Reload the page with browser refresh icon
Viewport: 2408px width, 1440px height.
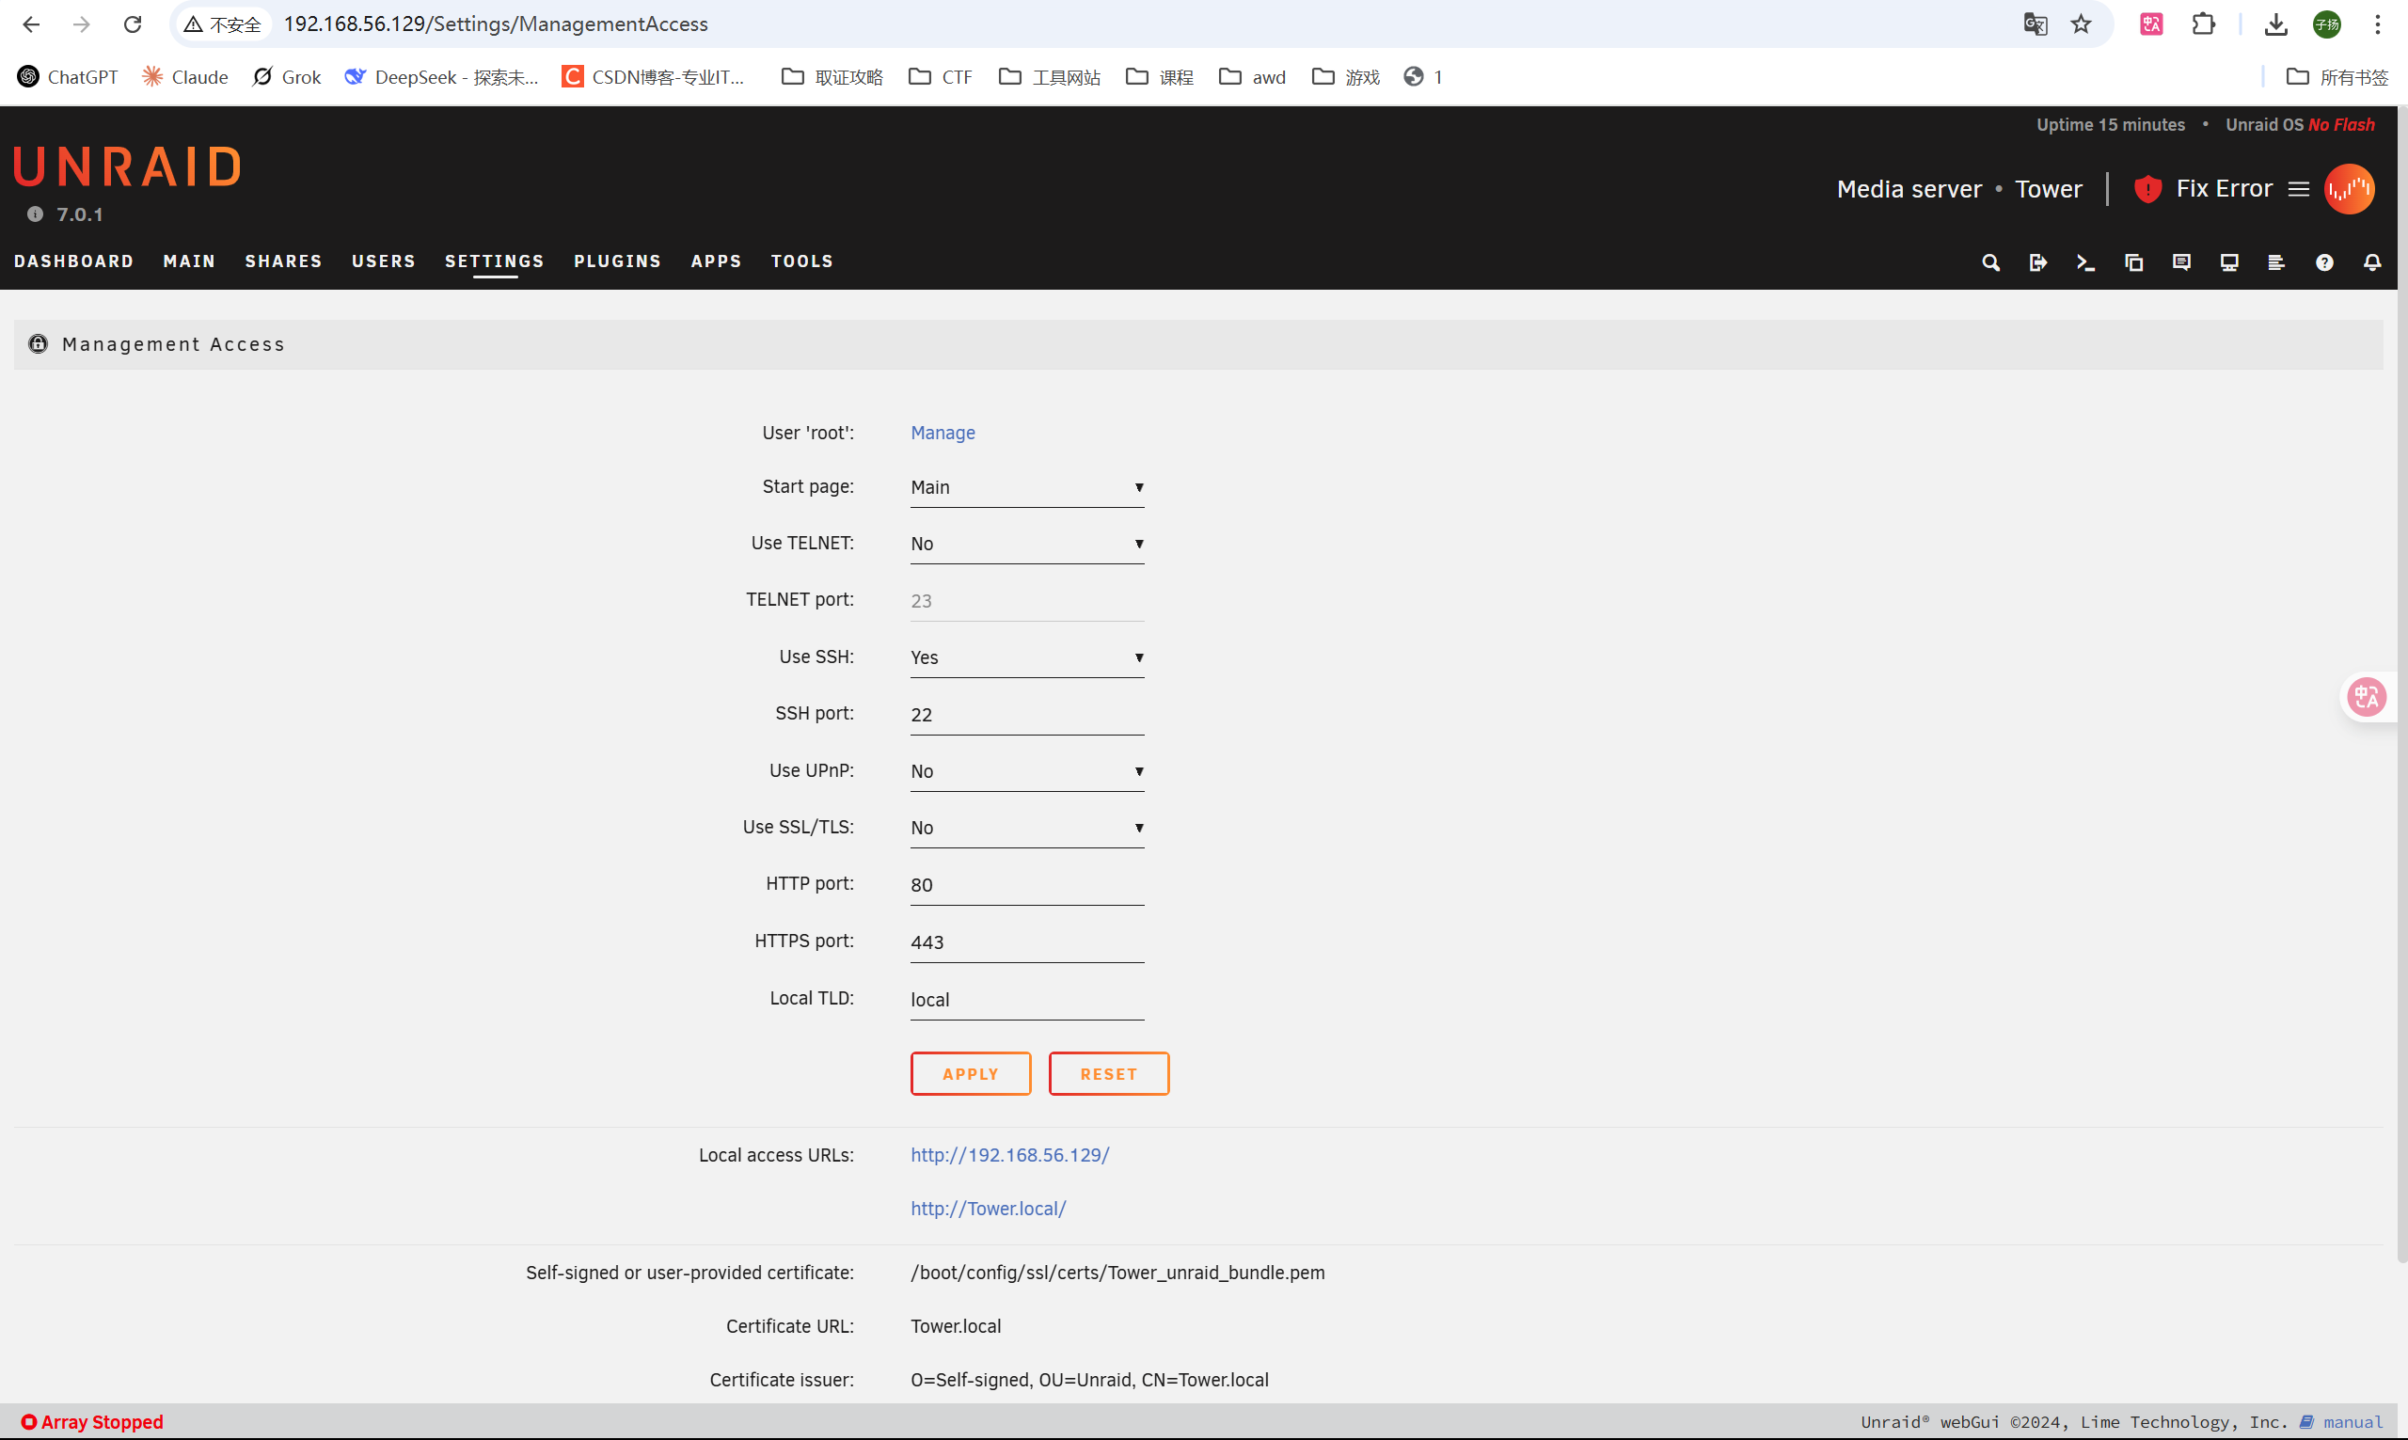(x=133, y=24)
